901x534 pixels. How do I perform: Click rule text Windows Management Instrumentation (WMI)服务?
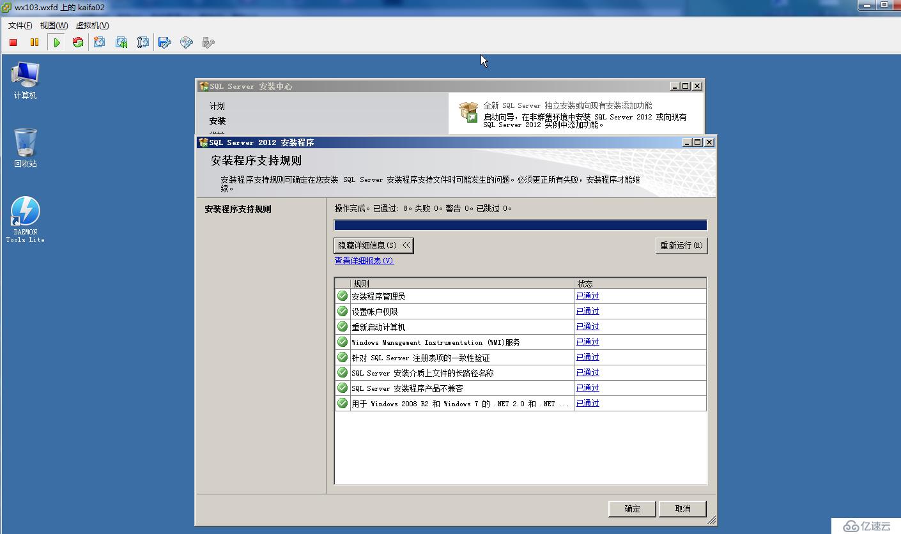436,342
